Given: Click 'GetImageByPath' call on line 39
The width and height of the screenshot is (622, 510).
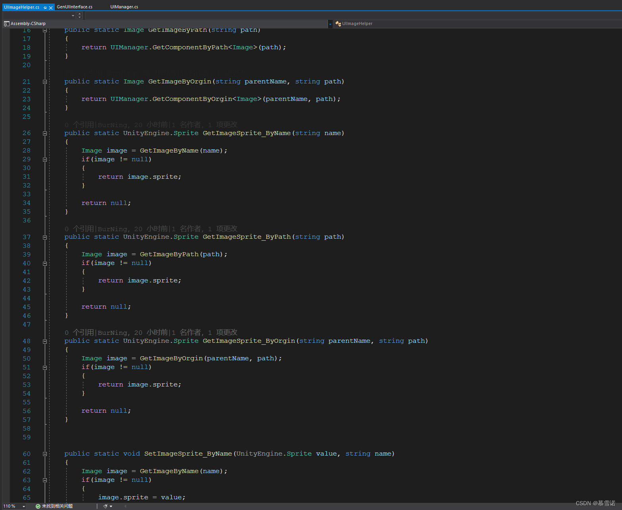Looking at the screenshot, I should click(x=169, y=254).
